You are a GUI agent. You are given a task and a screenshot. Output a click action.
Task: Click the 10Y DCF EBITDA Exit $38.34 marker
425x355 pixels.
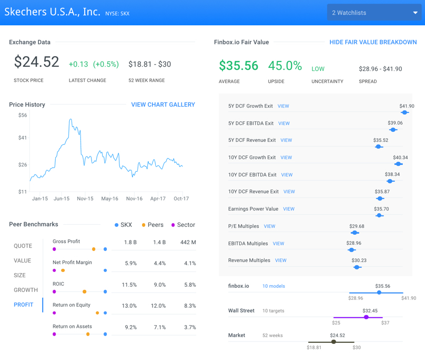click(390, 181)
